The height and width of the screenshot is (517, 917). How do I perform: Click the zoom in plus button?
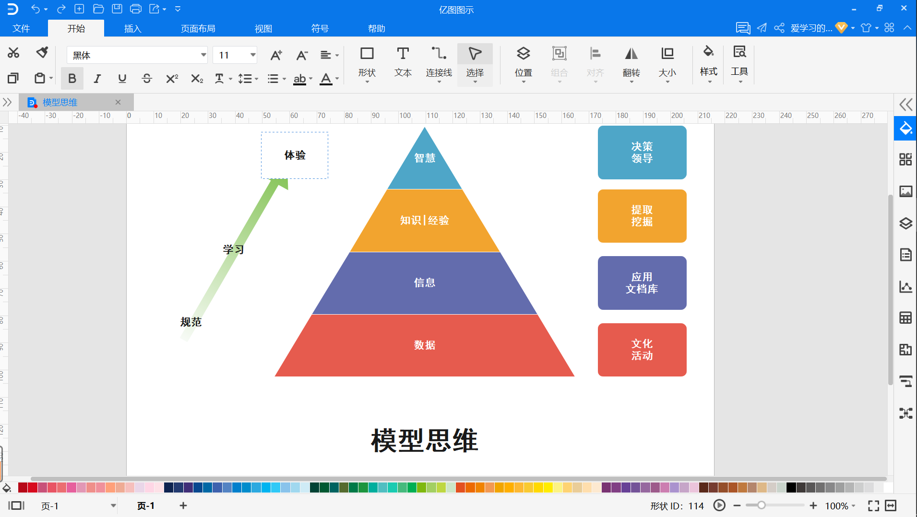click(813, 505)
